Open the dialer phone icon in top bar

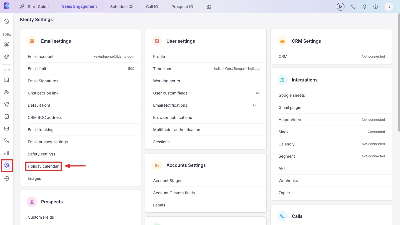click(353, 7)
